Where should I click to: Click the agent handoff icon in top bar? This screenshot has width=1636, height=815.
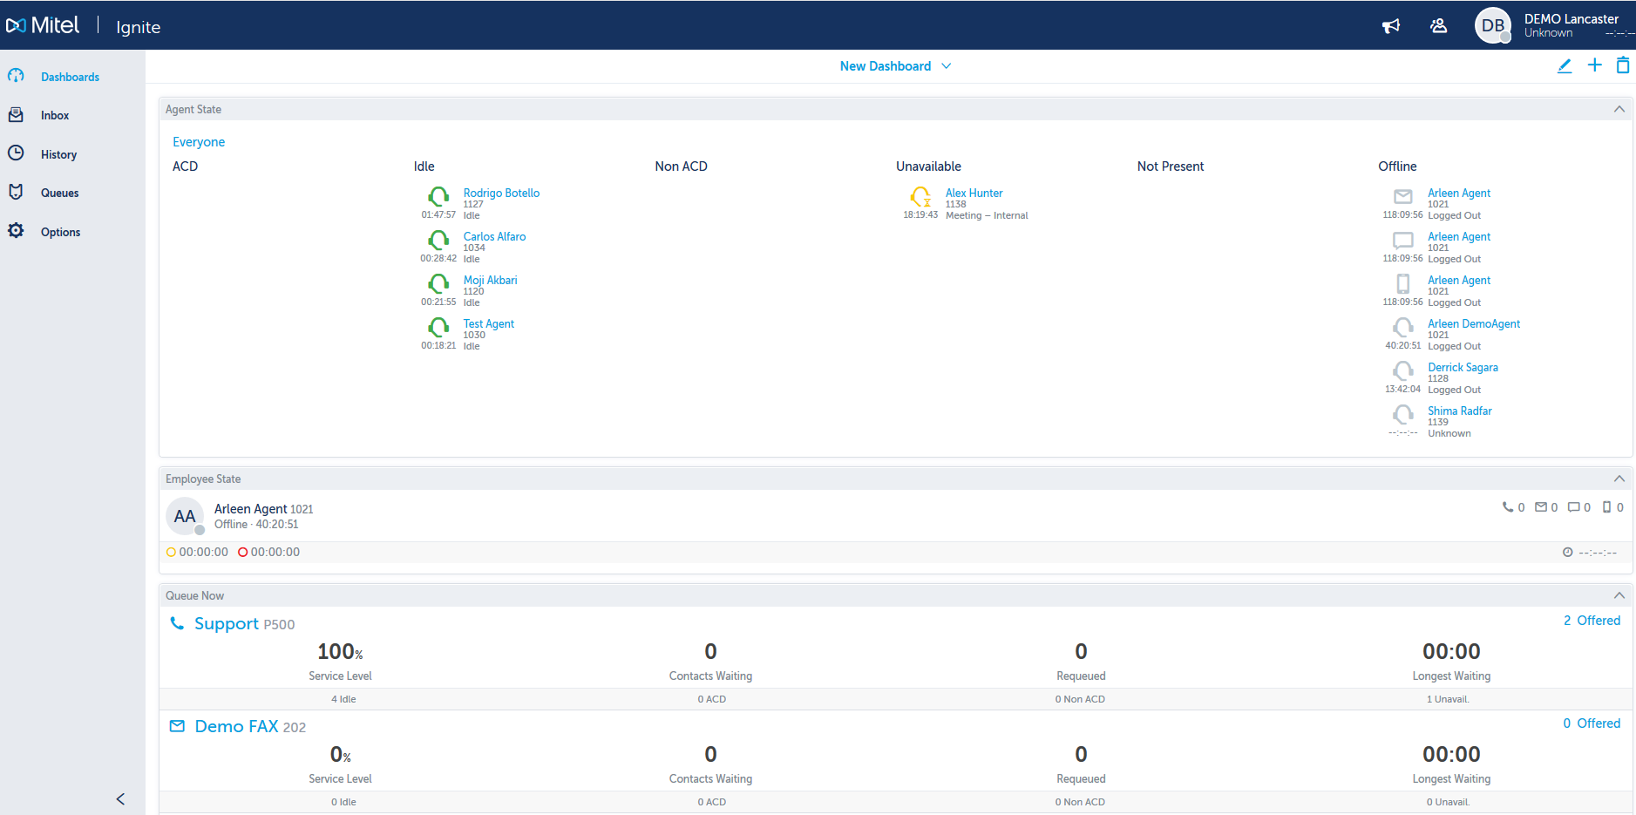coord(1439,25)
